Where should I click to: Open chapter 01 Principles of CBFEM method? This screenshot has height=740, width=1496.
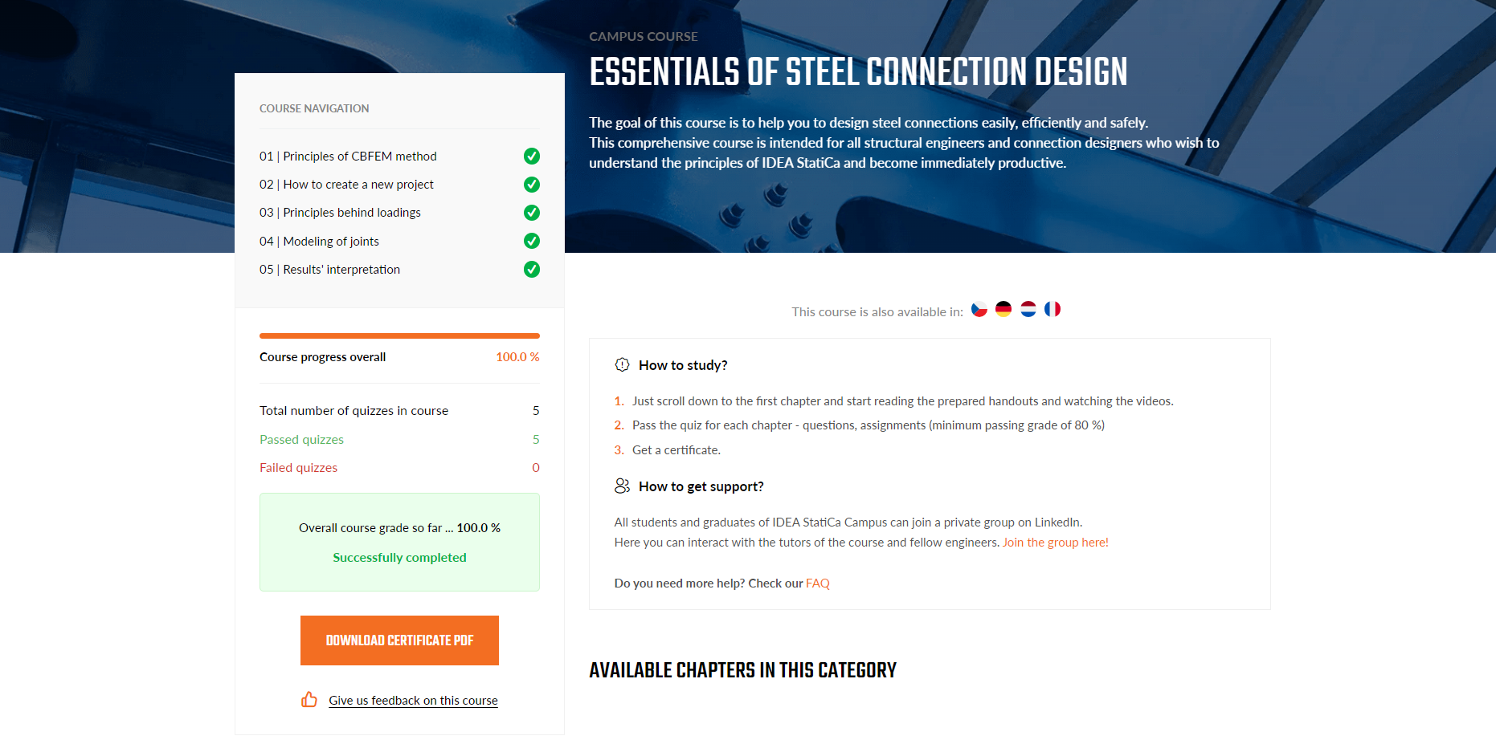[348, 157]
